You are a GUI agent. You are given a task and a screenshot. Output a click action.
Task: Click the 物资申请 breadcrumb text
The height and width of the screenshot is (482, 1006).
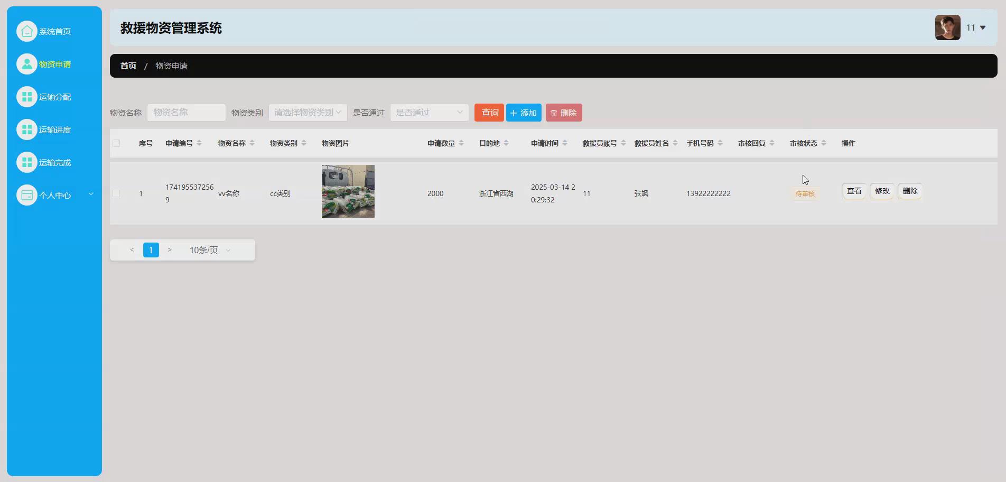pos(171,66)
